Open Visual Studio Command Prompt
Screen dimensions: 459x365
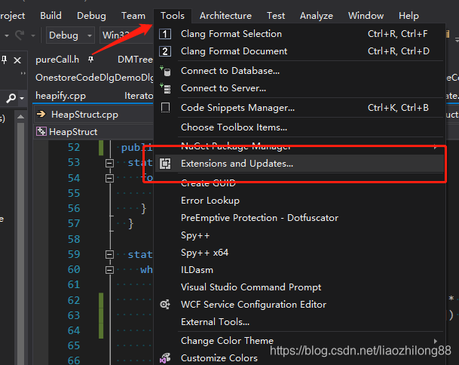click(x=299, y=287)
